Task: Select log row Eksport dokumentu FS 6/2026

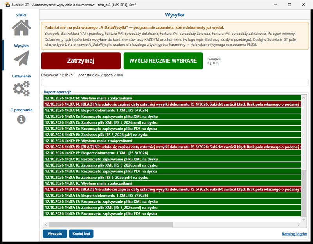Action: (172, 153)
